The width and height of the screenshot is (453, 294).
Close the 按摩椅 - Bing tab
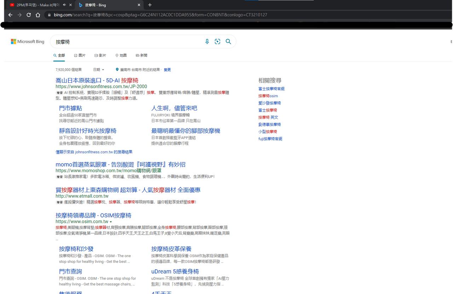coord(139,5)
